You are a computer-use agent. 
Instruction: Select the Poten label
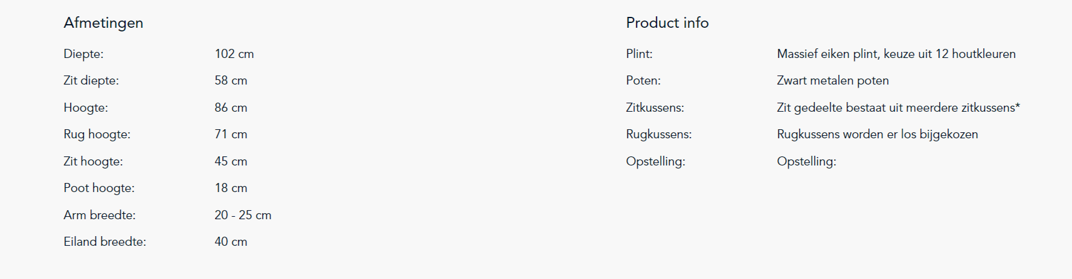pyautogui.click(x=643, y=80)
